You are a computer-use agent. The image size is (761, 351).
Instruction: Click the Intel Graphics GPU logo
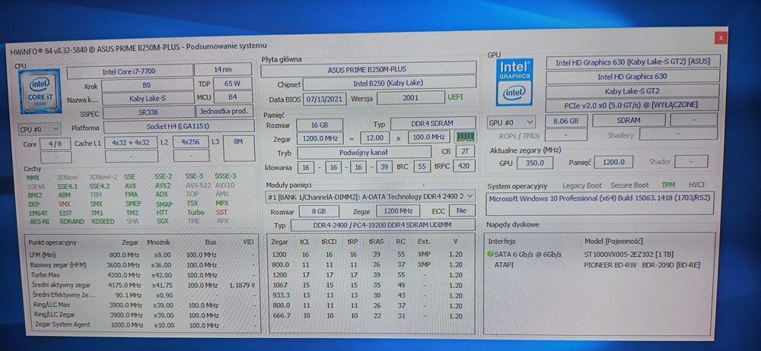514,82
